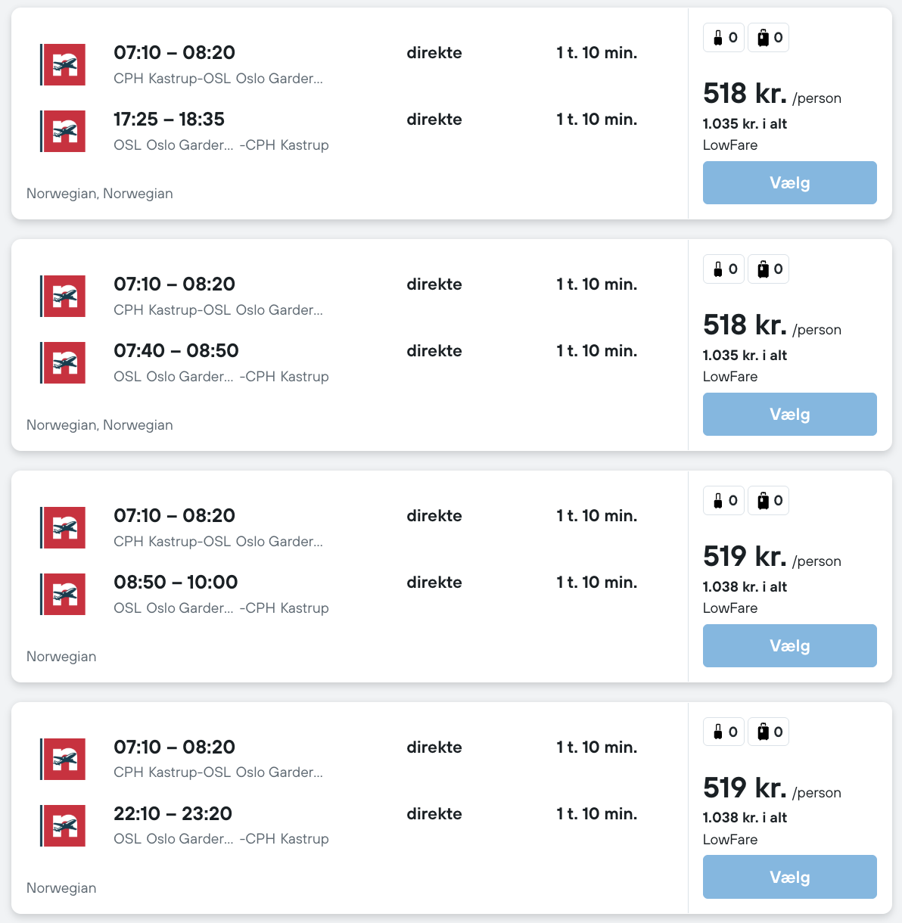This screenshot has width=902, height=923.
Task: Click the checked suitcase icon on the 07:40 return offer
Action: point(764,269)
